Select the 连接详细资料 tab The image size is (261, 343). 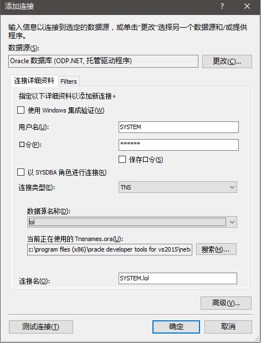[34, 80]
